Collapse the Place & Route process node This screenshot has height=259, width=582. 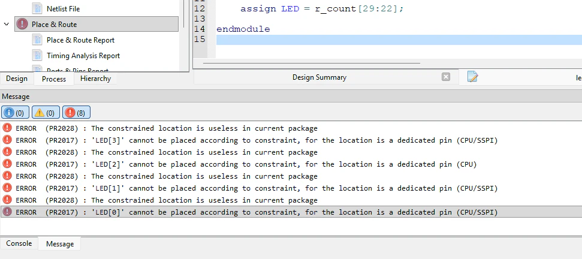click(x=7, y=24)
